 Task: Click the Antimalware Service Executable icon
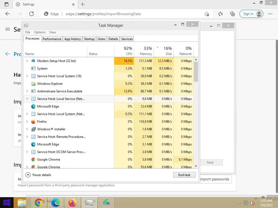(x=33, y=91)
